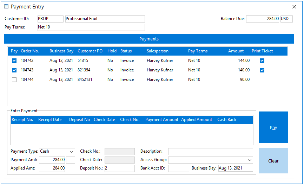Click the Check Date field
This screenshot has height=185, width=304.
point(120,160)
